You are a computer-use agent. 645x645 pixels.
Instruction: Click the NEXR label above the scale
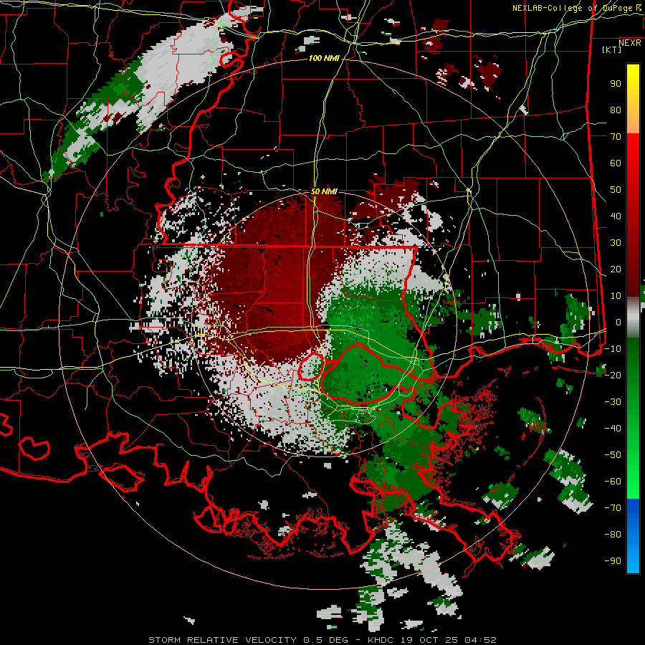point(630,43)
